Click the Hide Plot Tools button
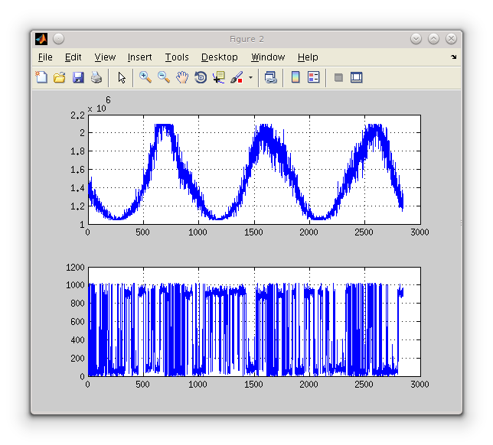The height and width of the screenshot is (445, 493). pos(338,77)
